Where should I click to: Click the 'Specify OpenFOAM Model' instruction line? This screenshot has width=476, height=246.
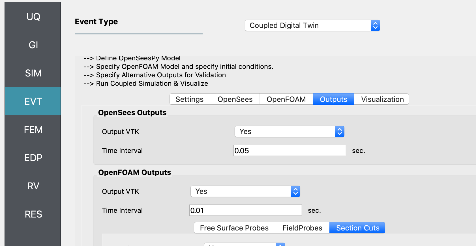click(x=178, y=67)
